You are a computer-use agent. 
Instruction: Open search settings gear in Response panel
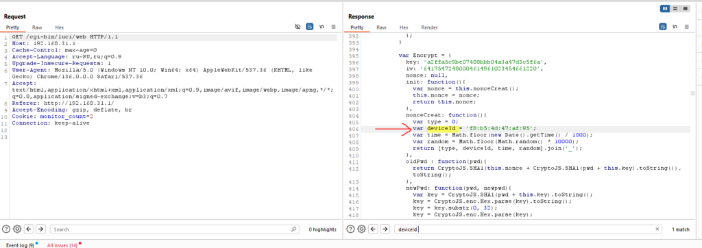[361, 230]
